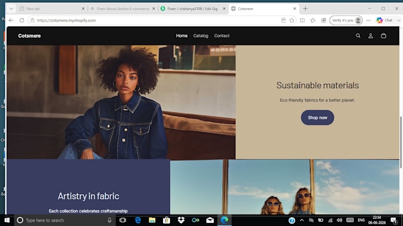Open Chat dropdown arrow in toolbar
403x226 pixels.
[x=399, y=20]
